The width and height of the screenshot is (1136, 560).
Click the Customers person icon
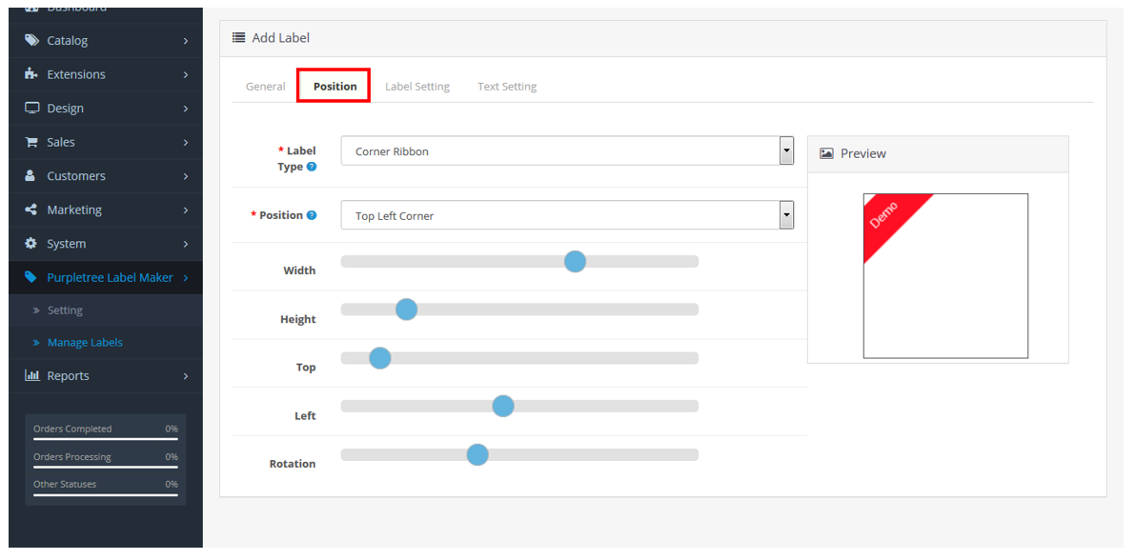tap(31, 176)
